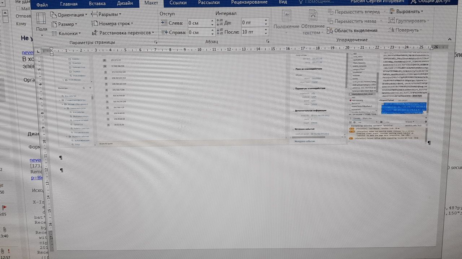Click the Положение position icon
The height and width of the screenshot is (259, 462).
287,16
